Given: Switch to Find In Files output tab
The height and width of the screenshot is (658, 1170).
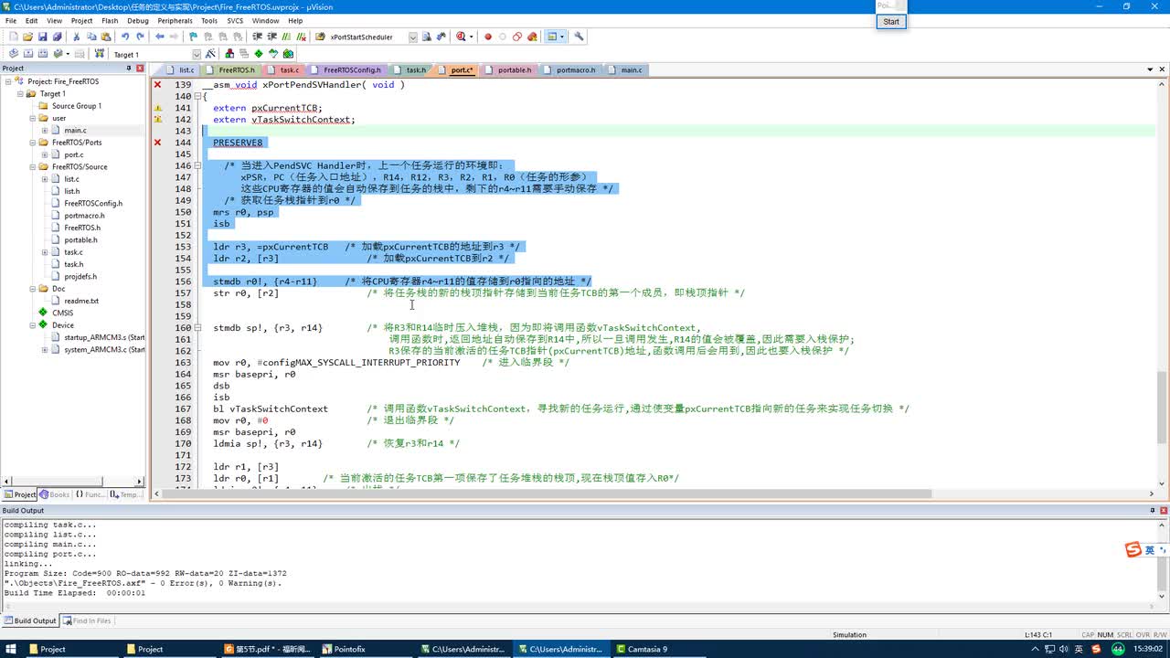Looking at the screenshot, I should tap(87, 621).
